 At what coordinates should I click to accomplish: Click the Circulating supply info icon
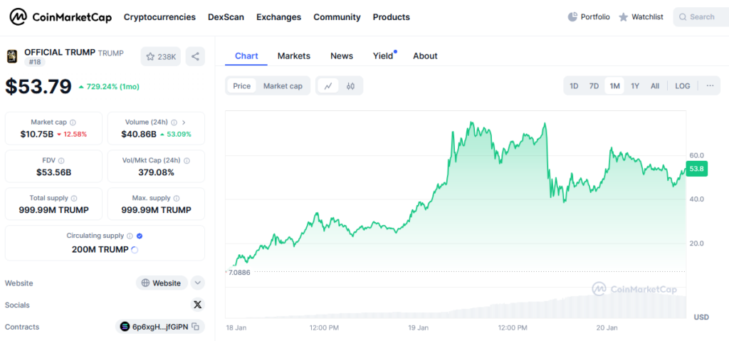(x=130, y=236)
